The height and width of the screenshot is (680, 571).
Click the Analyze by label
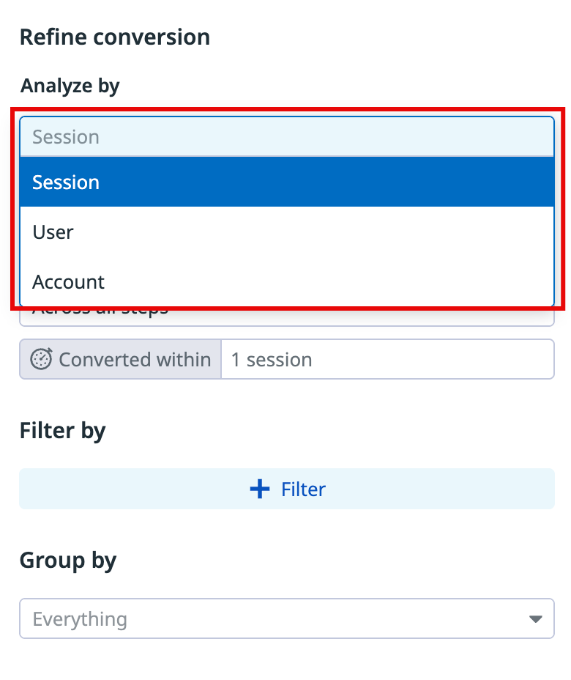click(x=70, y=86)
